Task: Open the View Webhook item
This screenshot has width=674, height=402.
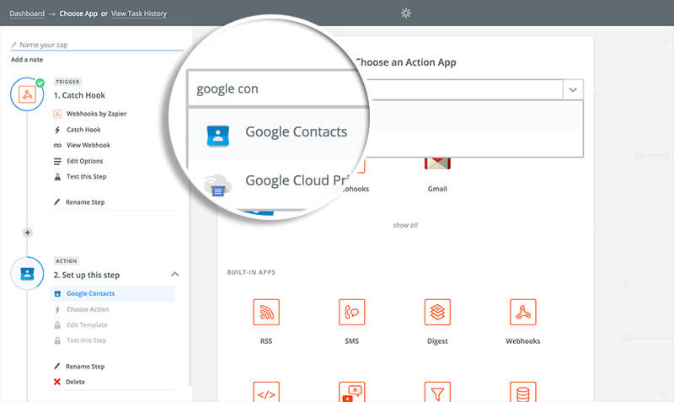Action: tap(88, 145)
